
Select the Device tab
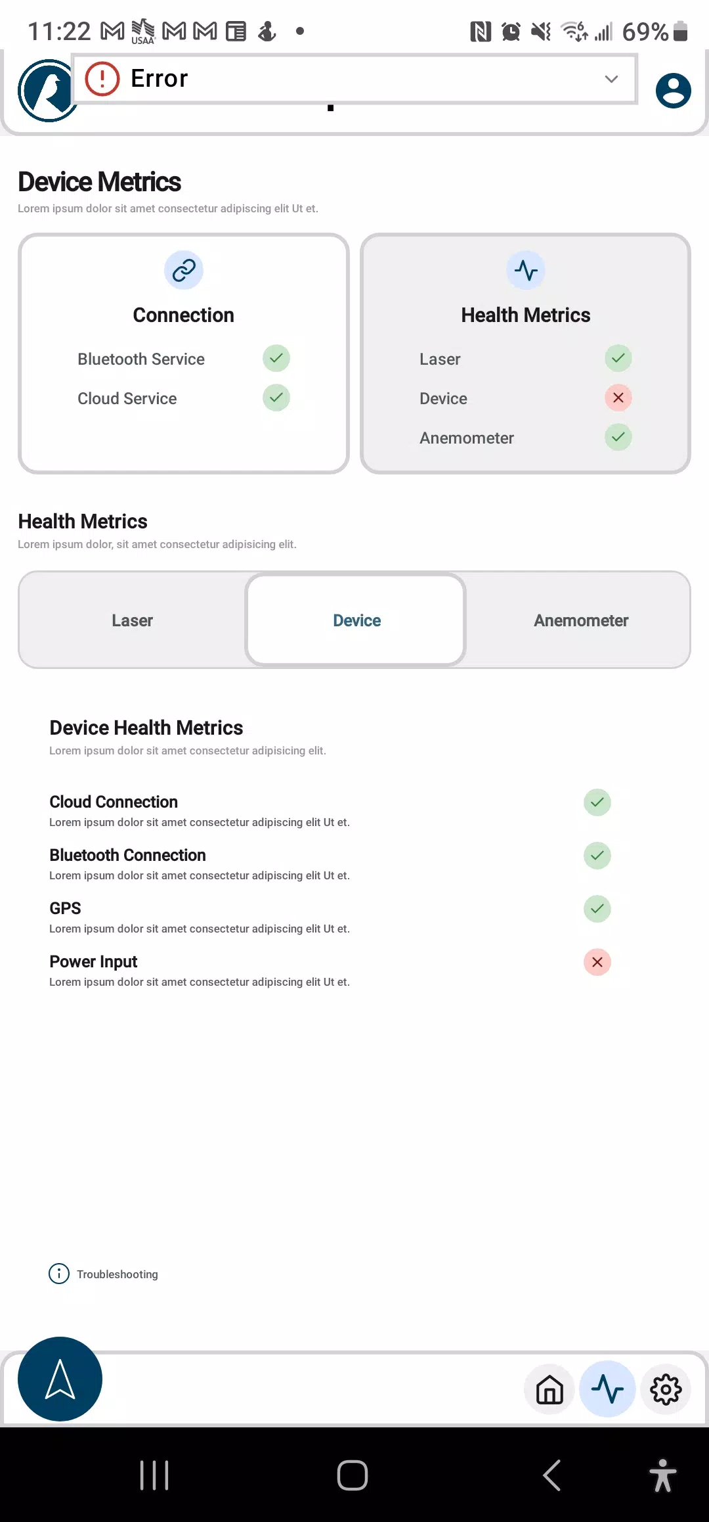point(356,620)
